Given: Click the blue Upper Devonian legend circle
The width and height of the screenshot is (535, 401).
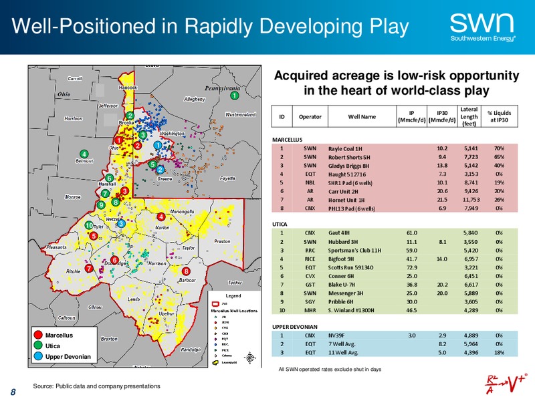Looking at the screenshot, I should (x=38, y=356).
